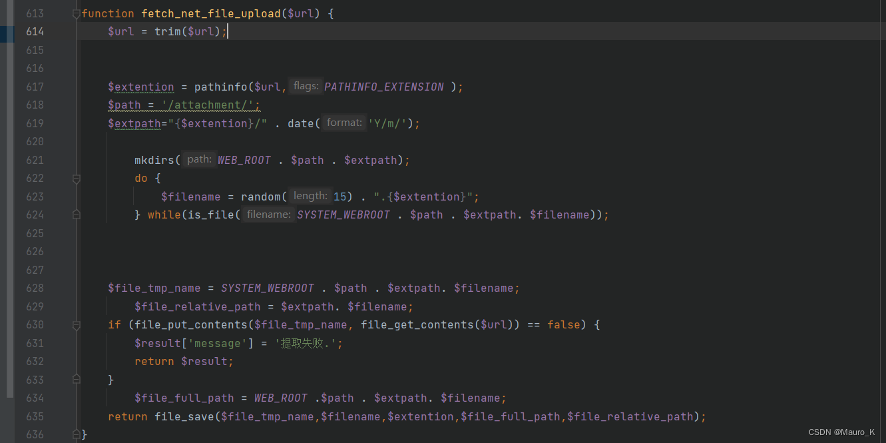Click the random function call
Image resolution: width=886 pixels, height=443 pixels.
coord(261,197)
